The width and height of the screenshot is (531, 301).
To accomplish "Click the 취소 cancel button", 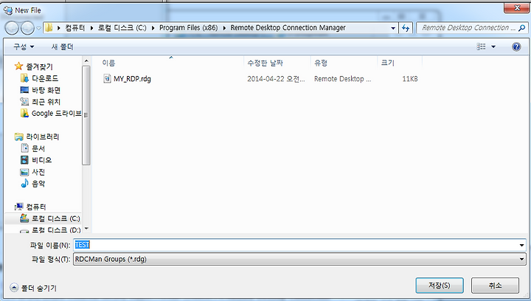I will tap(495, 286).
